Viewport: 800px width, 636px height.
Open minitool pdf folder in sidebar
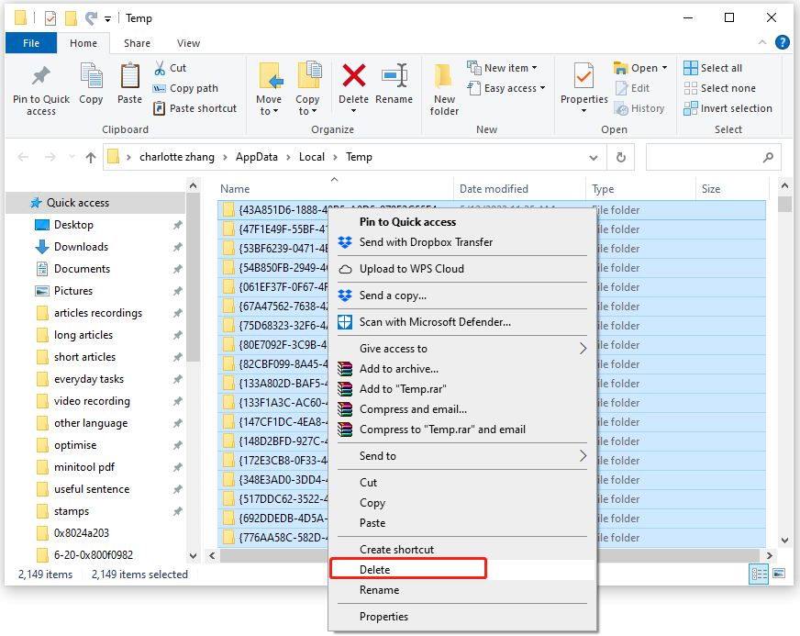coord(84,467)
